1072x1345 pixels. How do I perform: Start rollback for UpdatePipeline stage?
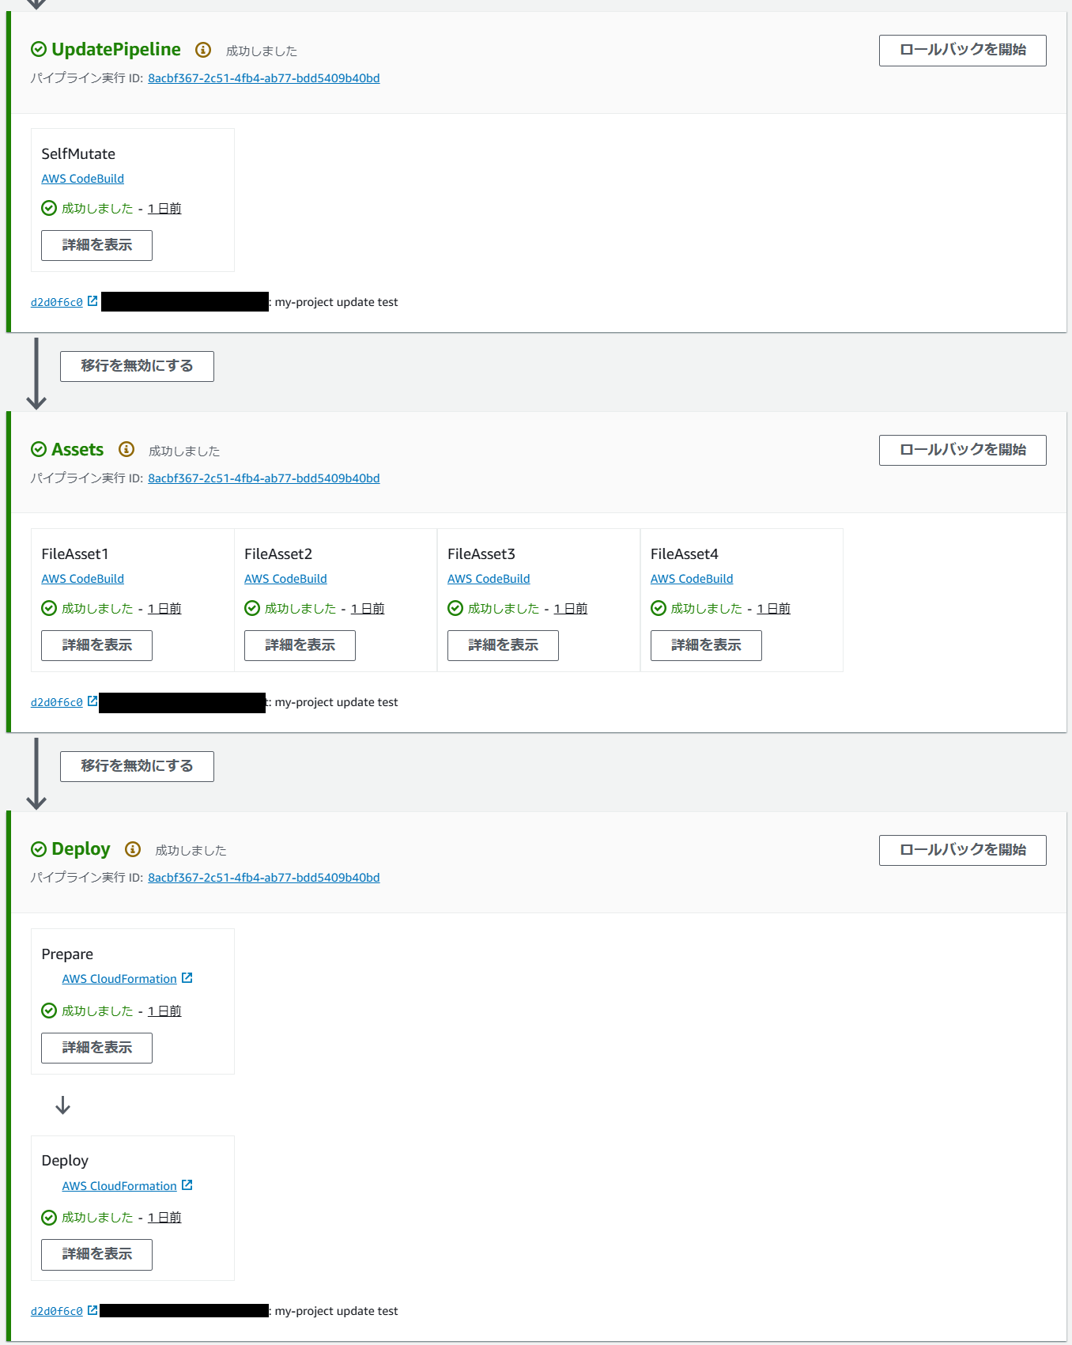[962, 50]
